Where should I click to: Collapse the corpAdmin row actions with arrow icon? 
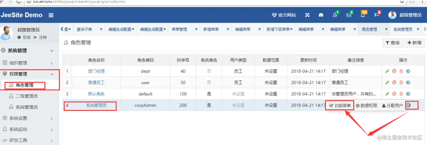(408, 105)
